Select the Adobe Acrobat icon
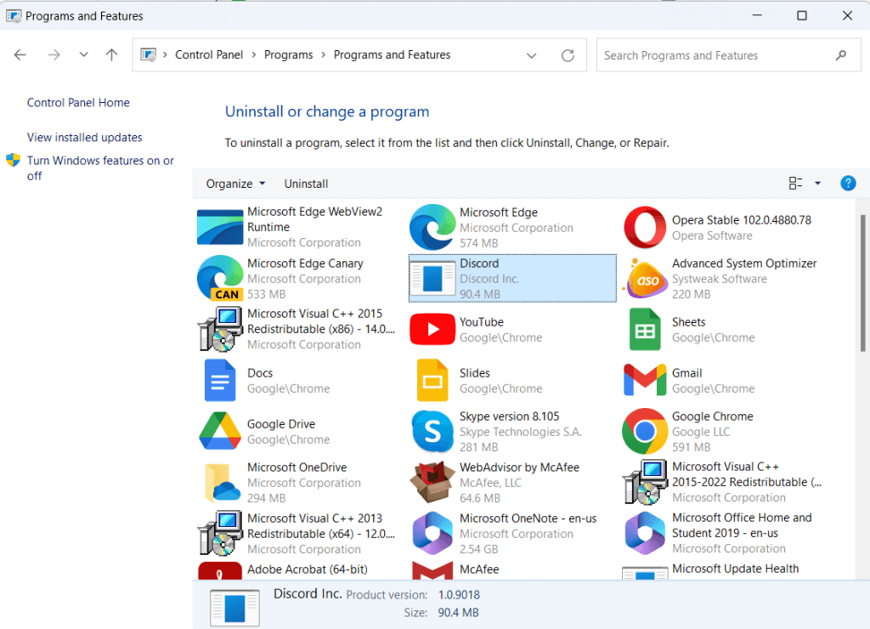The image size is (870, 629). click(x=220, y=570)
